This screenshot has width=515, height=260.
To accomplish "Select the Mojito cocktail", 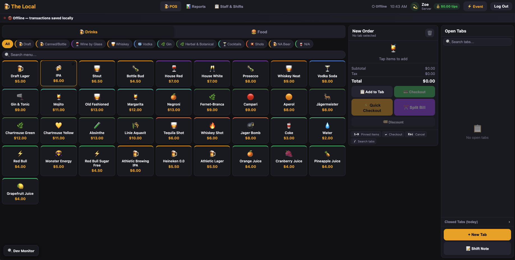I will coord(59,102).
